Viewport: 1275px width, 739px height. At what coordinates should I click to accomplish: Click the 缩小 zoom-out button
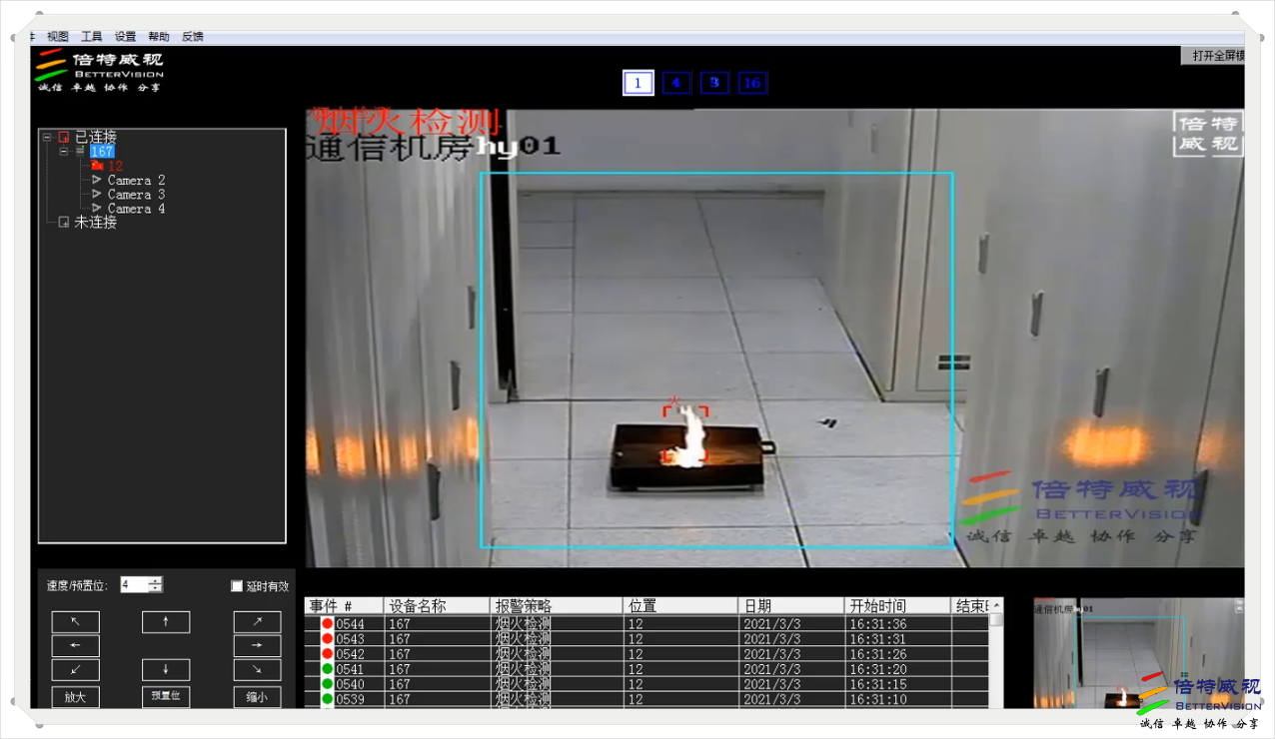258,697
